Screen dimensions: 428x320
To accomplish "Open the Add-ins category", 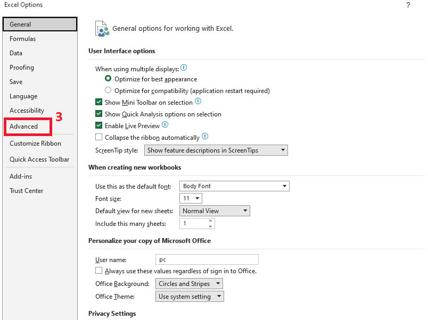I will click(x=40, y=176).
